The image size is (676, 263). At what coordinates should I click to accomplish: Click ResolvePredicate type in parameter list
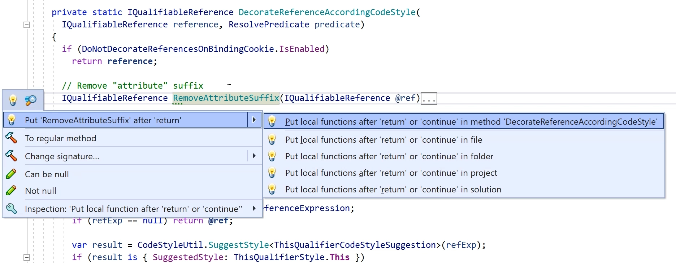[269, 24]
